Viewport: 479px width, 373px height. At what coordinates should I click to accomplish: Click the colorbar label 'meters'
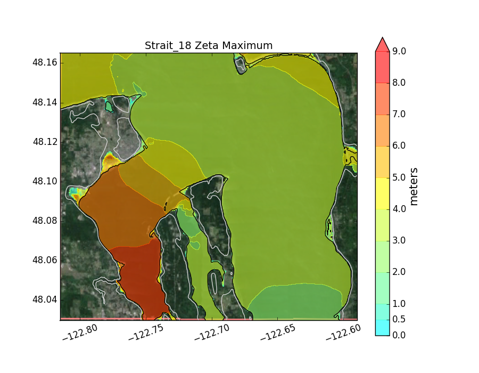(x=414, y=186)
